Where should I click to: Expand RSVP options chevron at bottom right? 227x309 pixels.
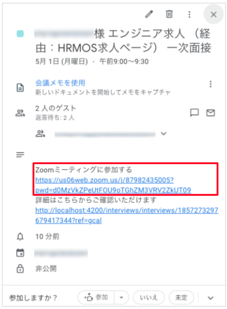210,298
